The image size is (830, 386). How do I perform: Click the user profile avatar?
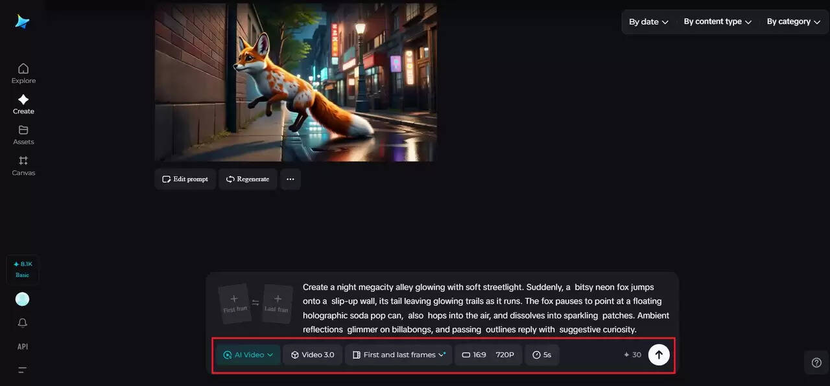(23, 299)
